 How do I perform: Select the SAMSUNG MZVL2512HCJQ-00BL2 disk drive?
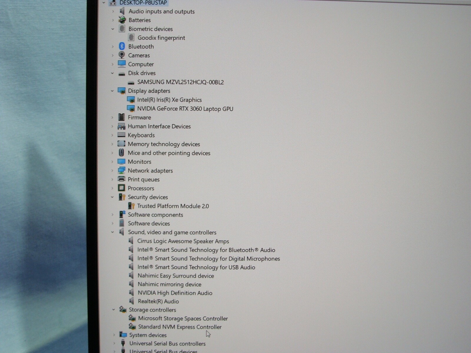tap(180, 82)
